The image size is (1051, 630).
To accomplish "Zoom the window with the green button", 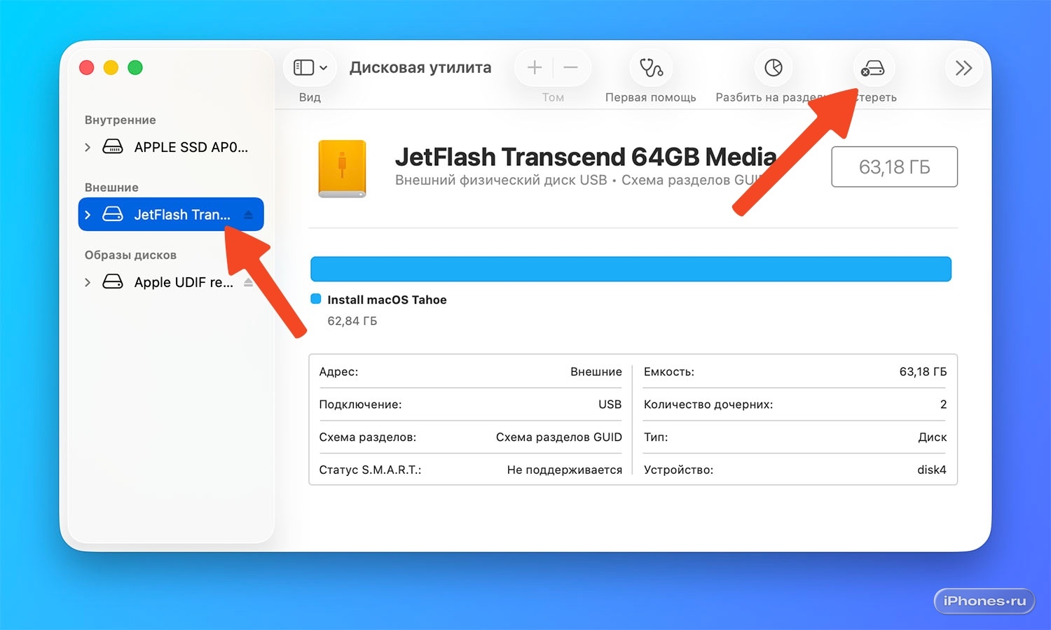I will tap(135, 68).
